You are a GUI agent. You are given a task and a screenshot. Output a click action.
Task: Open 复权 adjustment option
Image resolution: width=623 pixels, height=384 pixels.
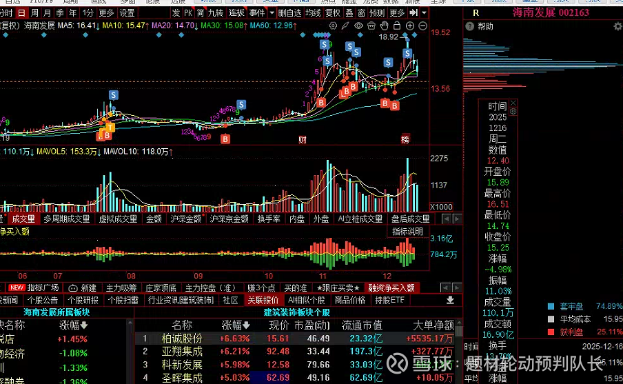click(333, 12)
